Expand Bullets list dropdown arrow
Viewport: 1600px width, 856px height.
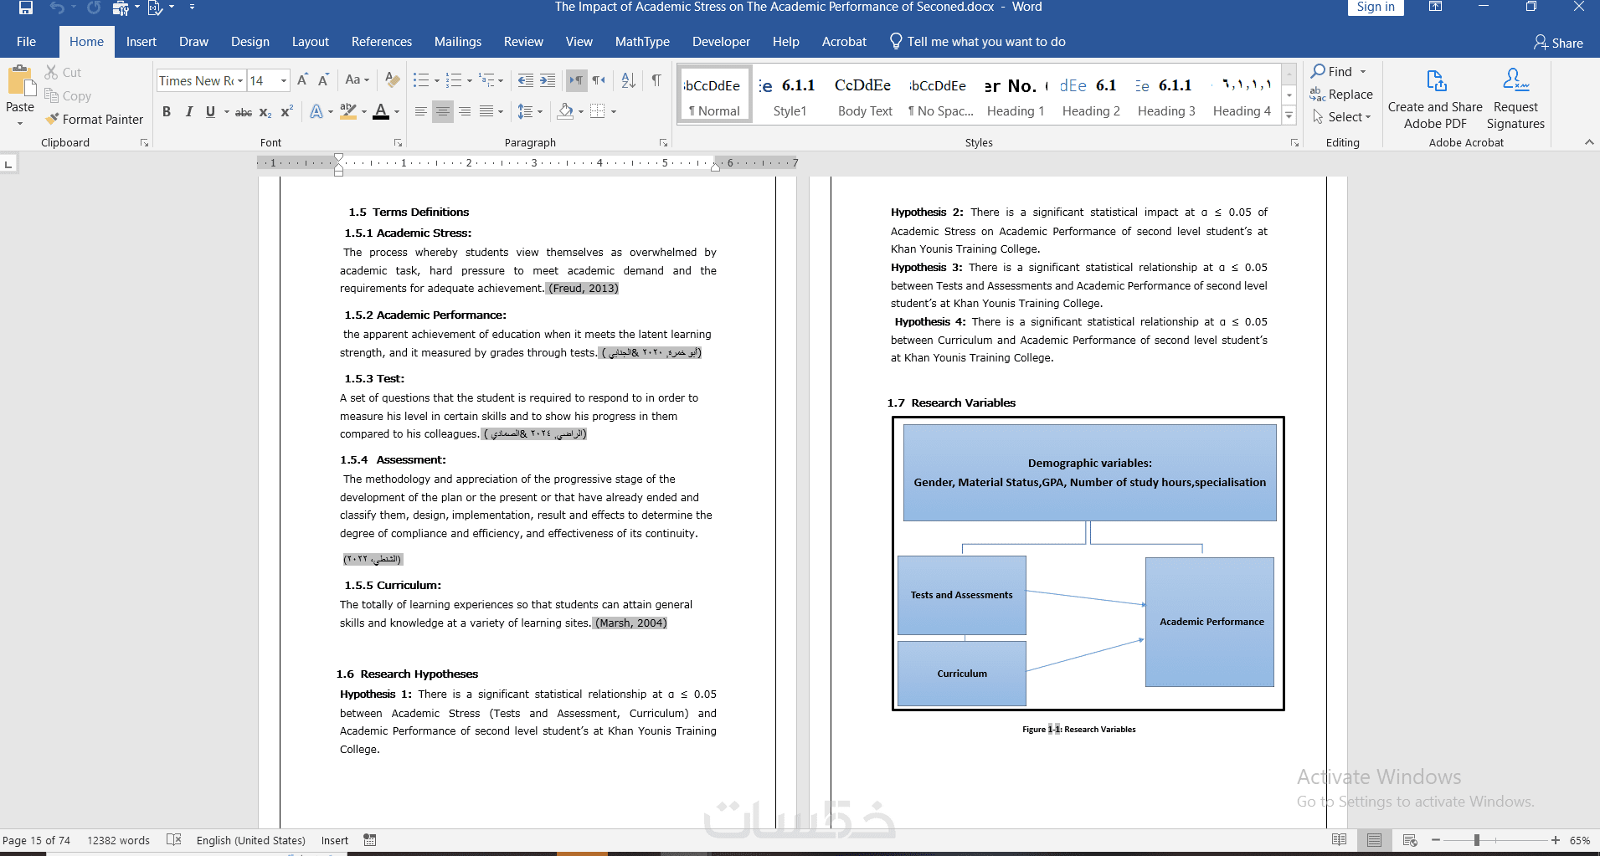(x=437, y=80)
